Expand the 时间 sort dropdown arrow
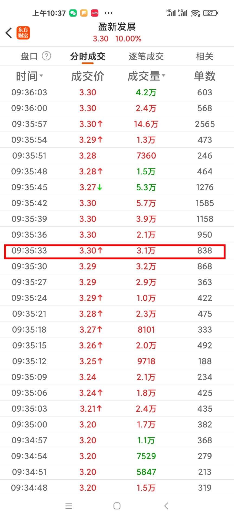 coord(41,76)
